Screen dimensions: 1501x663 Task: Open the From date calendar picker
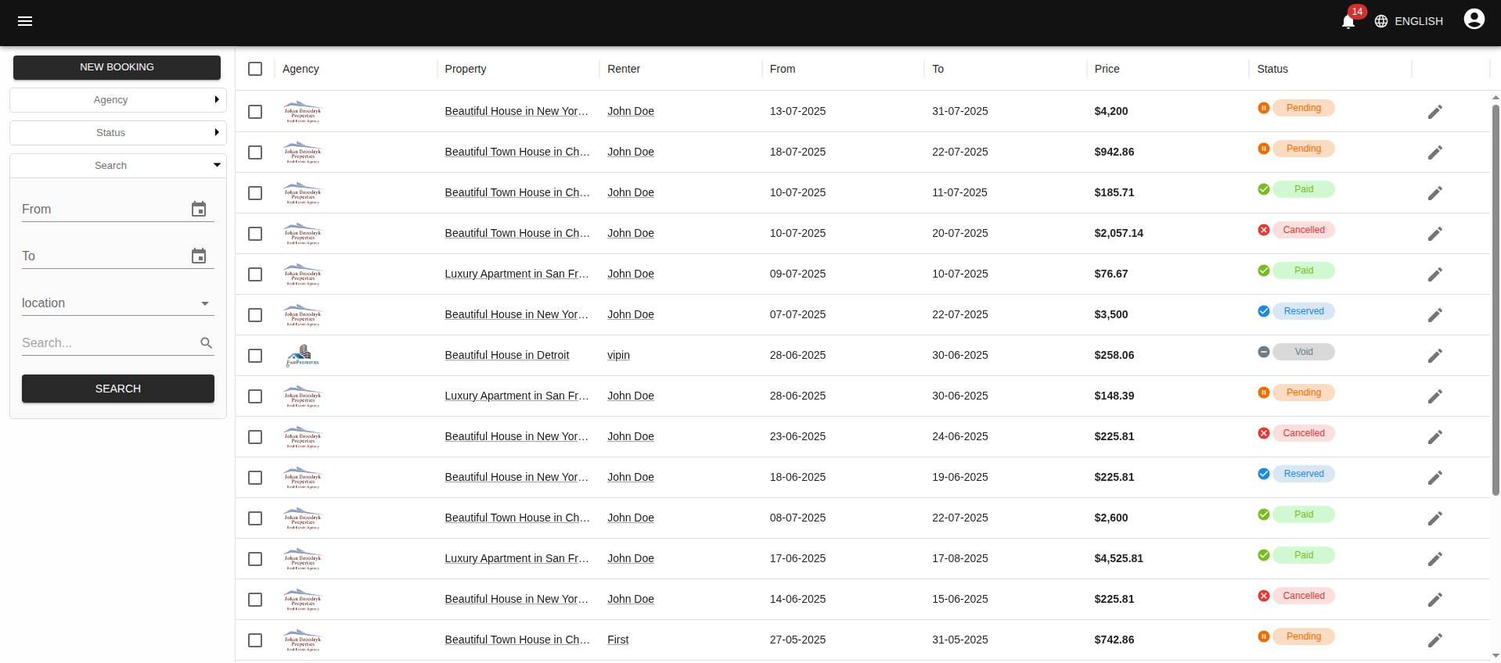199,210
